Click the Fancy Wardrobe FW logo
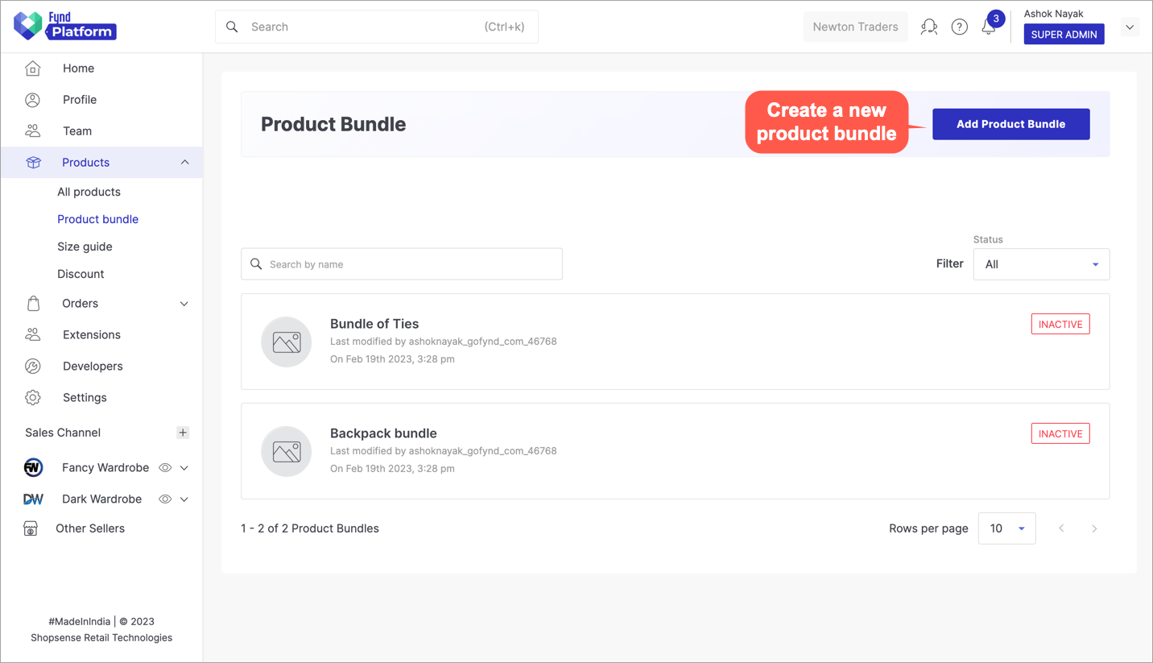 tap(33, 468)
